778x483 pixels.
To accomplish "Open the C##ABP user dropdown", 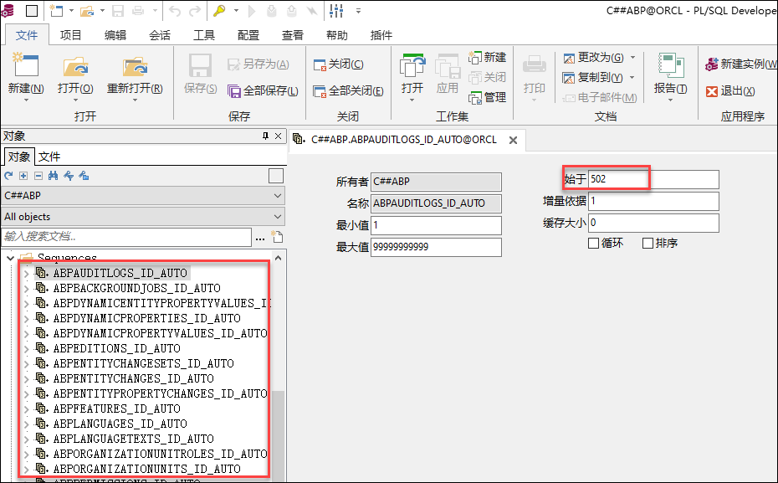I will (278, 196).
